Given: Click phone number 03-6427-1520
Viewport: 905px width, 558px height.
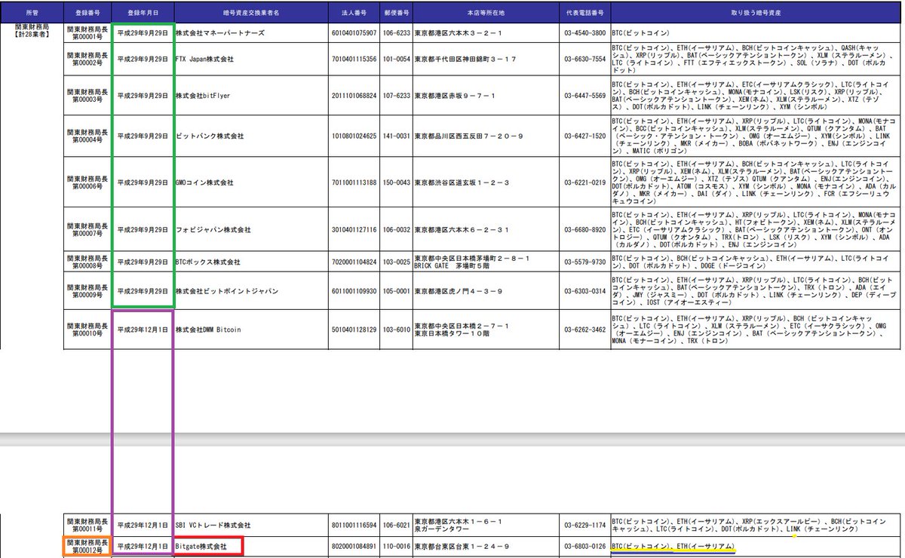Looking at the screenshot, I should coord(585,136).
